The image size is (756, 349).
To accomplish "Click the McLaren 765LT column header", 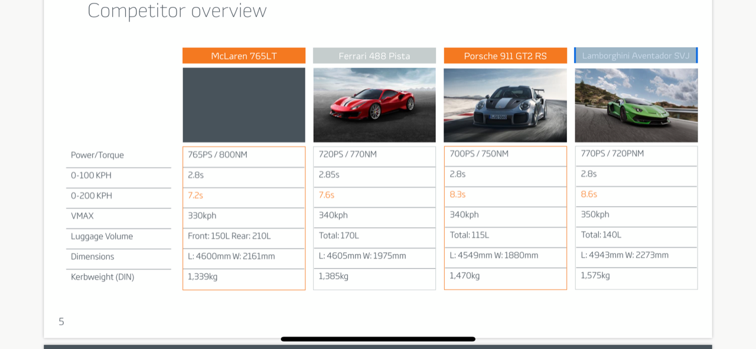I will coord(244,56).
